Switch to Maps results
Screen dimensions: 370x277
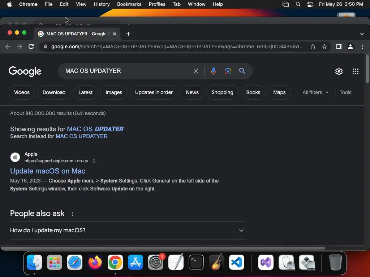click(x=279, y=92)
